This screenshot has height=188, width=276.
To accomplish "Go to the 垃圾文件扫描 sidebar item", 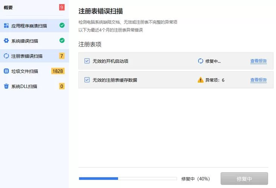I will pyautogui.click(x=35, y=71).
